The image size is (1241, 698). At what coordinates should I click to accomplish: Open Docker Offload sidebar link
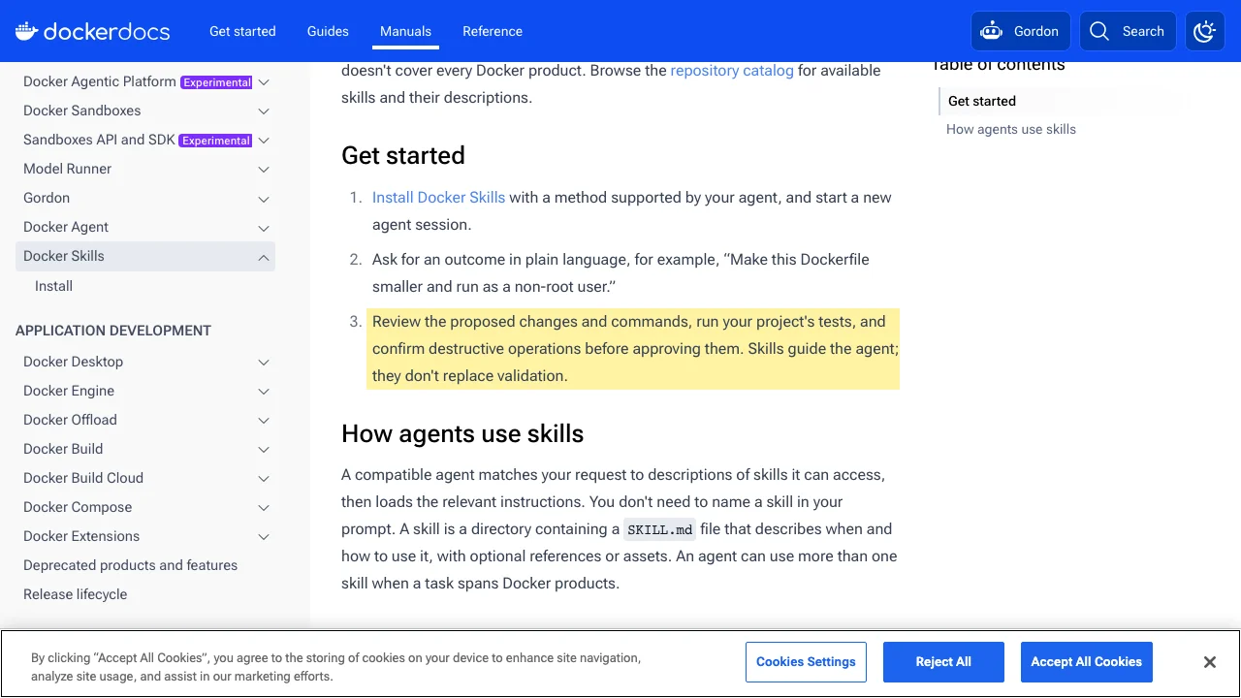pyautogui.click(x=70, y=420)
